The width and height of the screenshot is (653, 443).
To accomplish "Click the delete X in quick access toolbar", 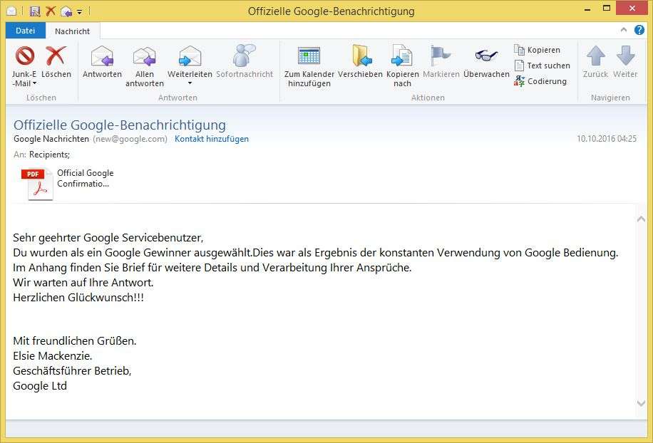I will click(51, 11).
